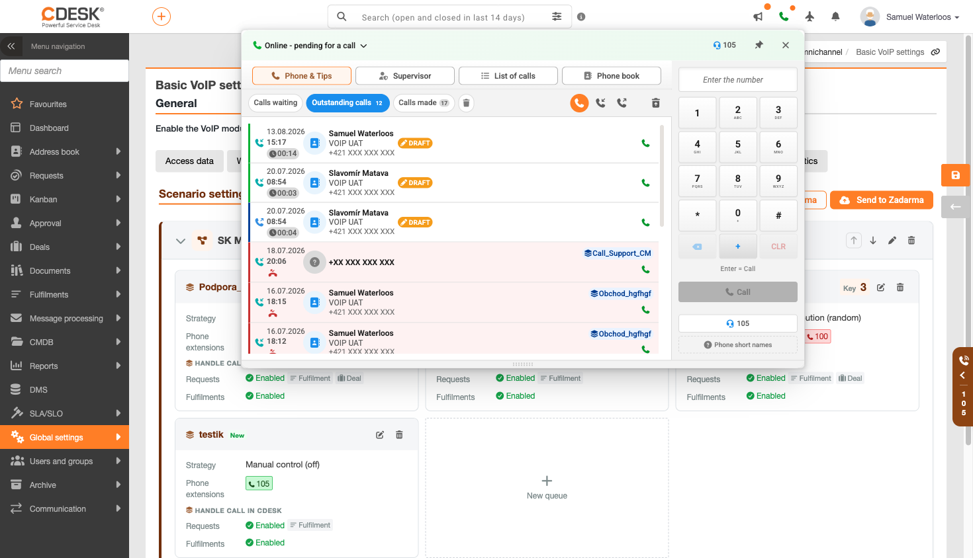
Task: Edit the testik queue
Action: tap(380, 435)
